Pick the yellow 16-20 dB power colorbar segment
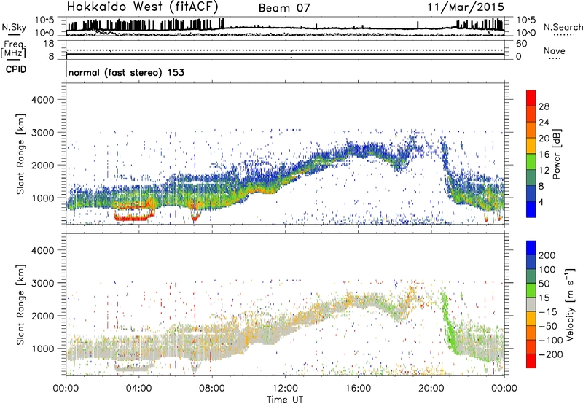 tap(531, 146)
